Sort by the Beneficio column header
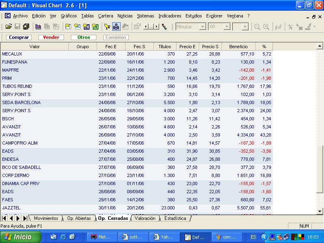The height and width of the screenshot is (243, 324). pyautogui.click(x=239, y=47)
